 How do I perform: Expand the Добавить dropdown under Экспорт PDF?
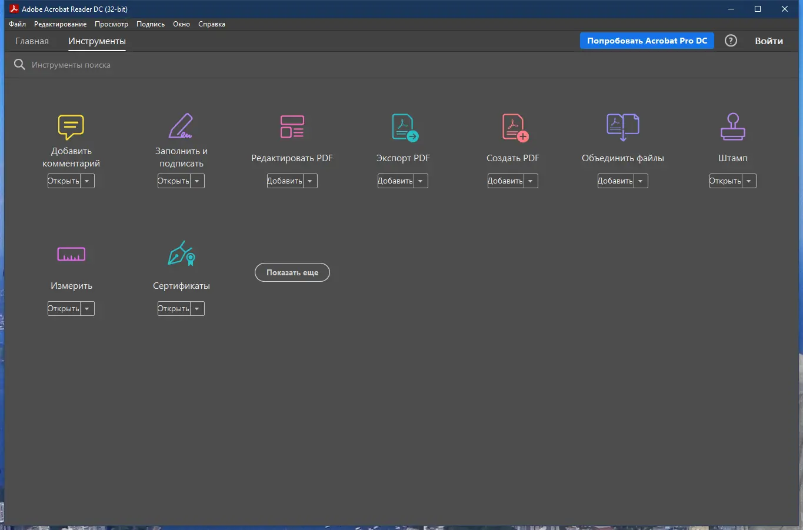coord(420,181)
